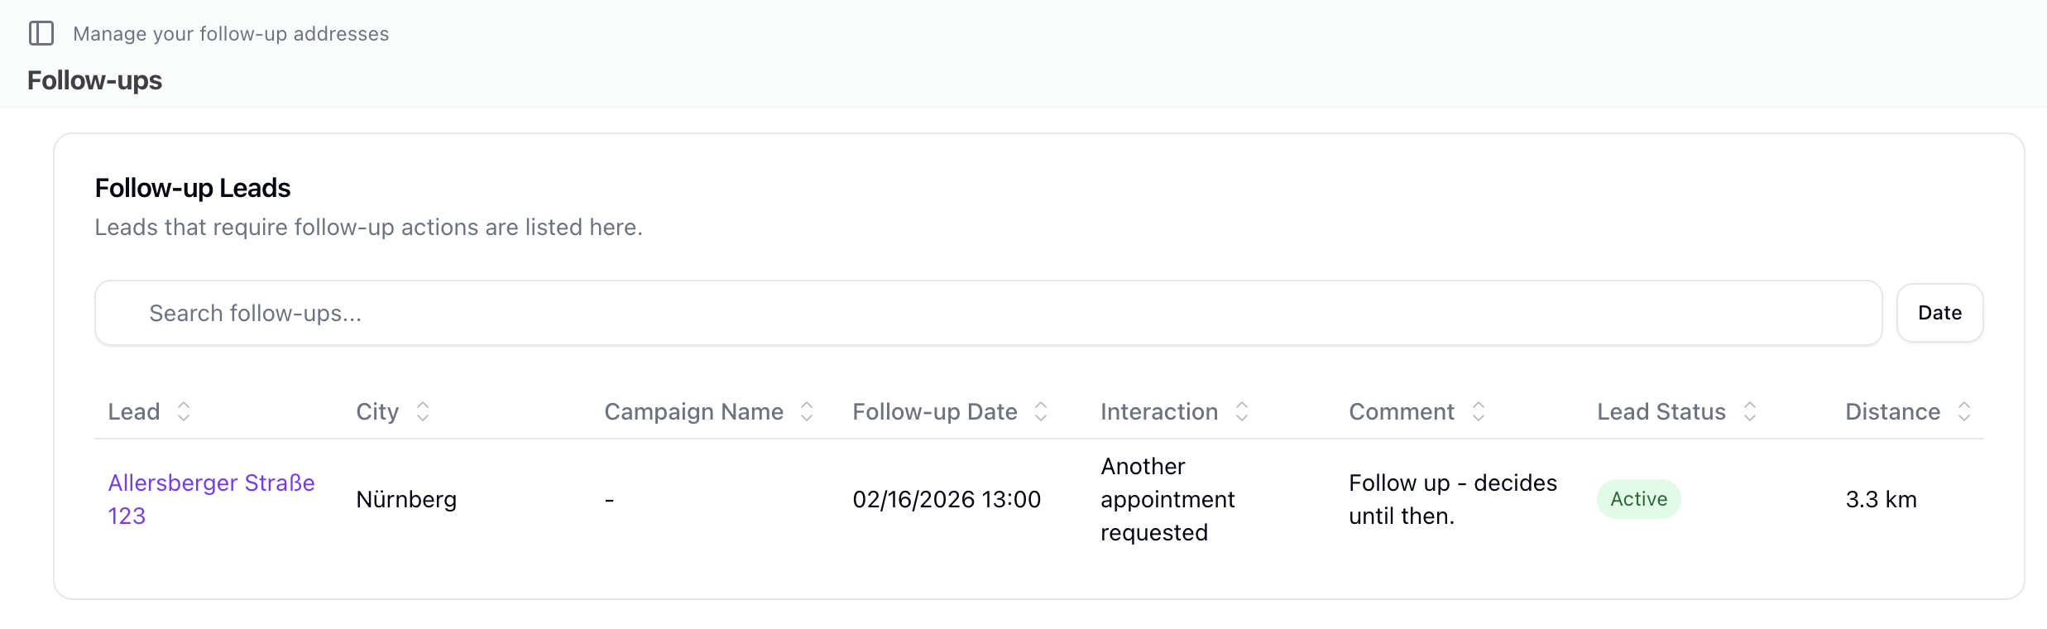The image size is (2047, 629).
Task: Sort by Campaign Name using its arrows
Action: [x=807, y=411]
